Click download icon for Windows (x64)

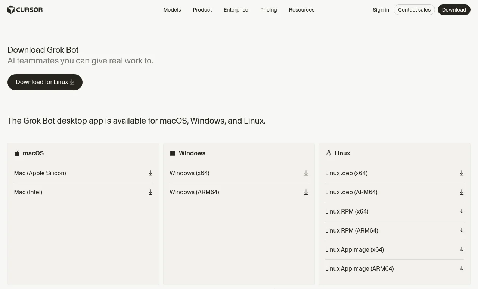coord(306,173)
